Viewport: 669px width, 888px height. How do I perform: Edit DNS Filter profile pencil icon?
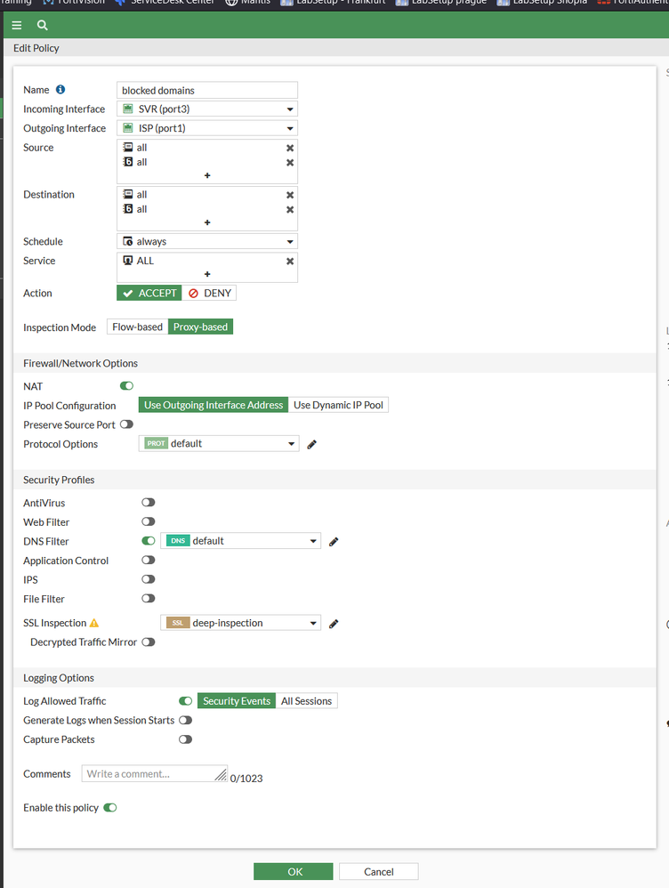pyautogui.click(x=334, y=541)
